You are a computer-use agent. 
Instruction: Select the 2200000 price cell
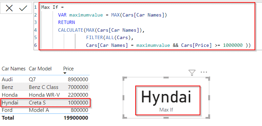tap(78, 95)
